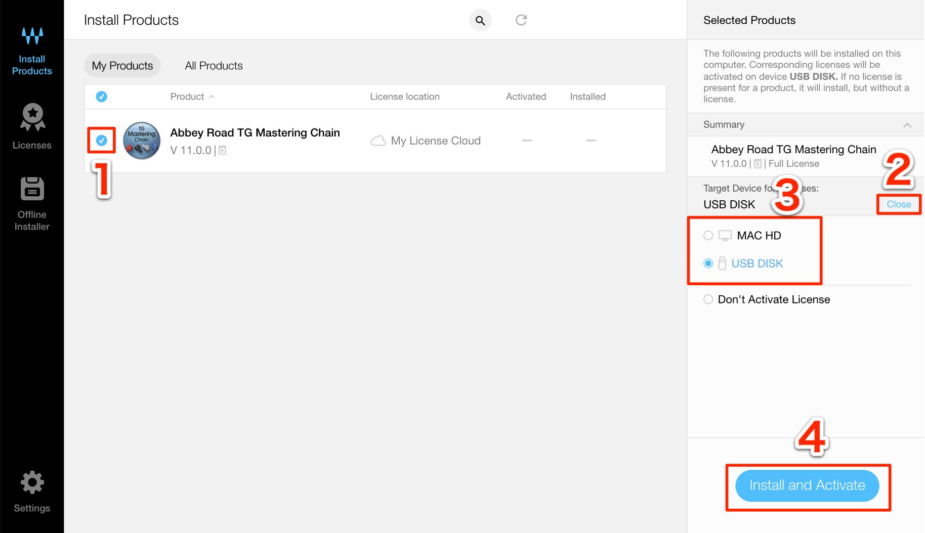Click the Abbey Road TG Mastering Chain name in list
Screen dimensions: 925x533
pos(255,132)
